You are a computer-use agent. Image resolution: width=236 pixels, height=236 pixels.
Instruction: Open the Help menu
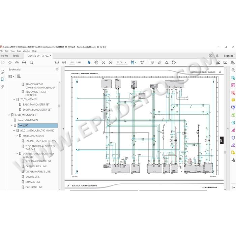coord(34,51)
